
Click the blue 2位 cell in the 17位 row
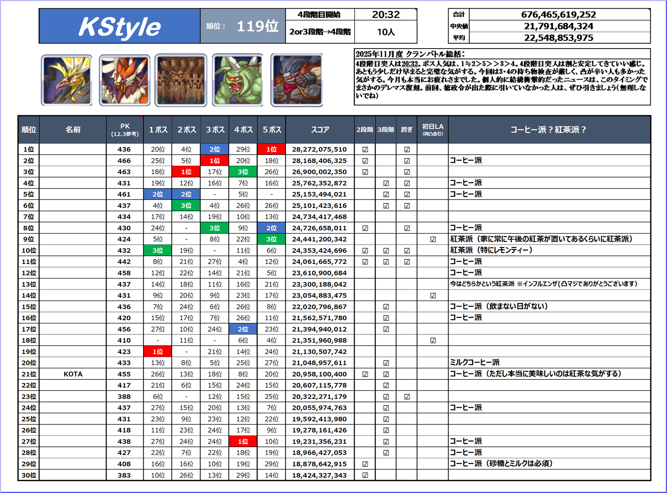click(243, 329)
